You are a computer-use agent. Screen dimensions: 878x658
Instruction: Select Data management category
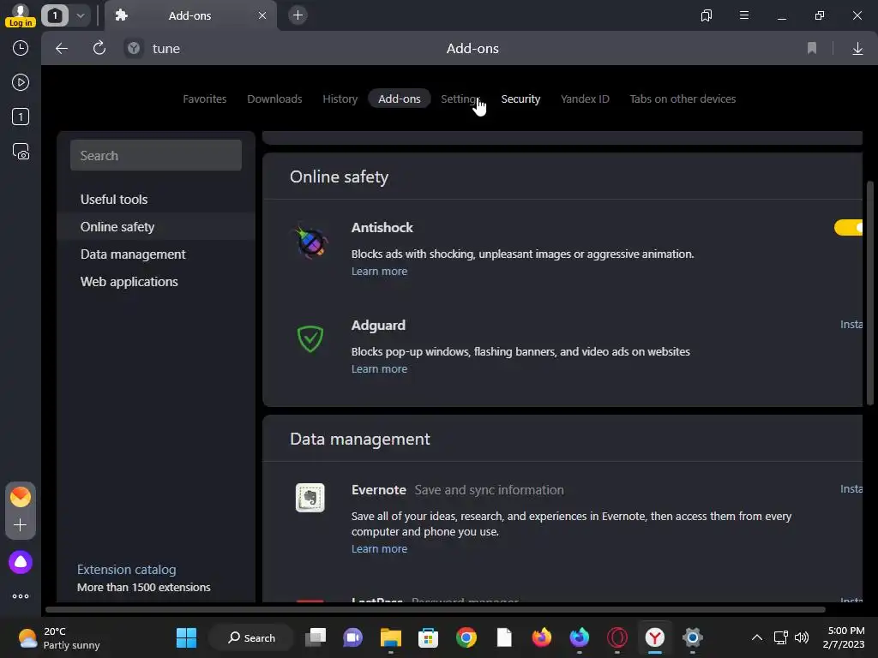pos(156,254)
